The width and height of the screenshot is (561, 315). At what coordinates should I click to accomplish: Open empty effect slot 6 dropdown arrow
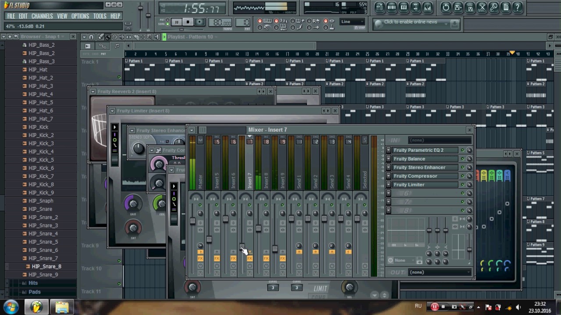pyautogui.click(x=388, y=193)
